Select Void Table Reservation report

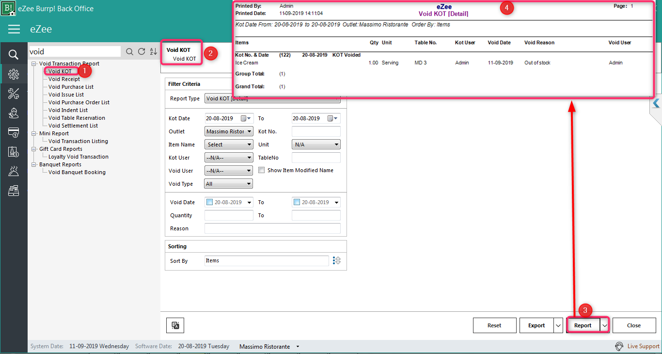(77, 118)
